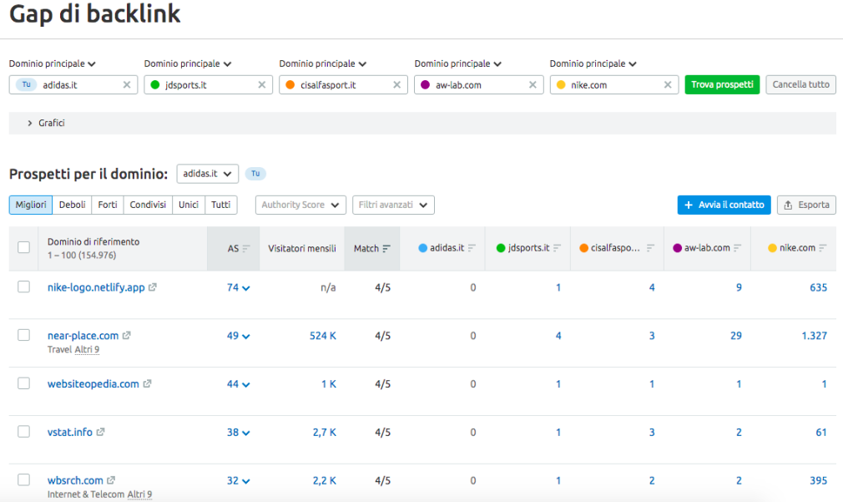Screen dimensions: 843x502
Task: Switch to the Unici tab
Action: (189, 205)
